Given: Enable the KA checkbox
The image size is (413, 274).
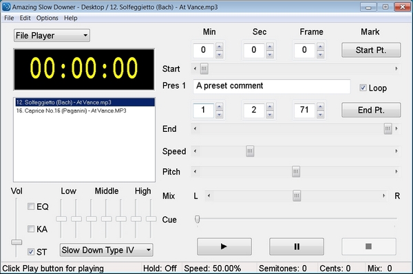Looking at the screenshot, I should (x=31, y=229).
